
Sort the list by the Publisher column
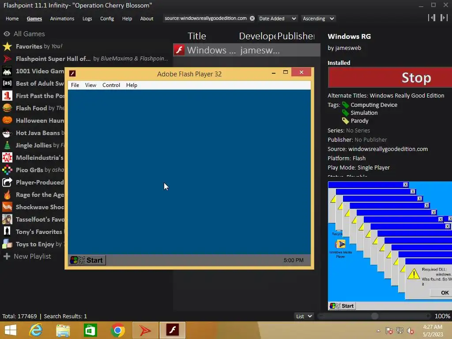[296, 36]
